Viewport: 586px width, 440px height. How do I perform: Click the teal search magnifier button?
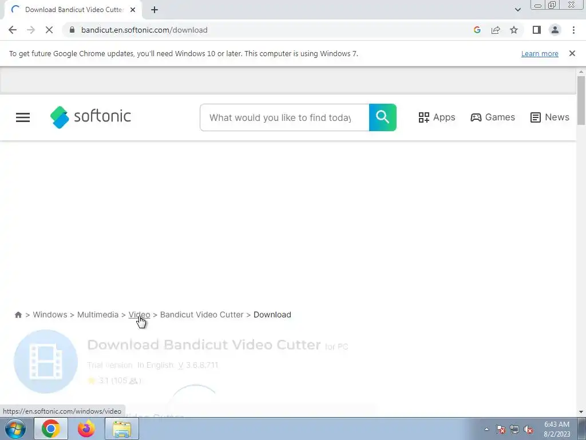(383, 117)
